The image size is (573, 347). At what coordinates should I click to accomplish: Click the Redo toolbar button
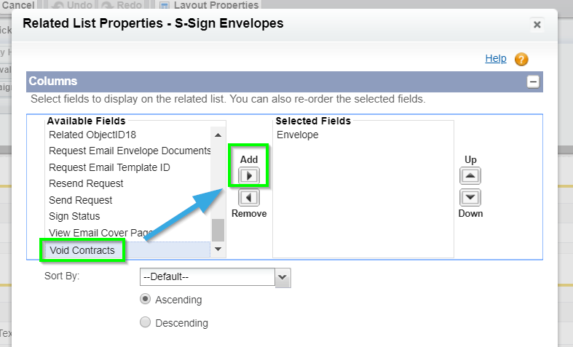click(x=122, y=5)
